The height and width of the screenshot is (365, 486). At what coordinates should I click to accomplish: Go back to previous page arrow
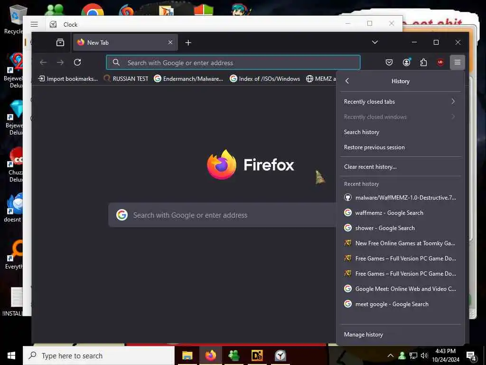click(x=43, y=62)
